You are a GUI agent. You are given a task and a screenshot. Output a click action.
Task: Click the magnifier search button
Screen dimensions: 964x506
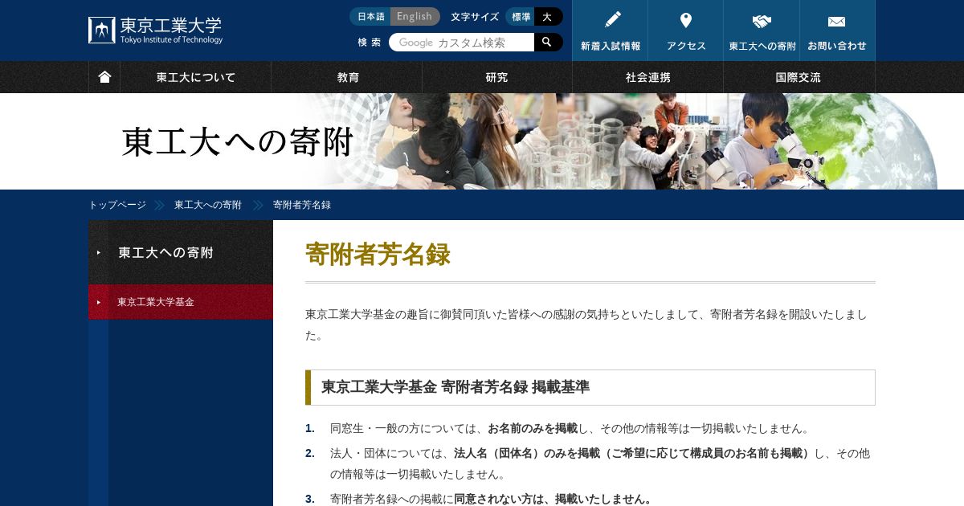pos(548,42)
